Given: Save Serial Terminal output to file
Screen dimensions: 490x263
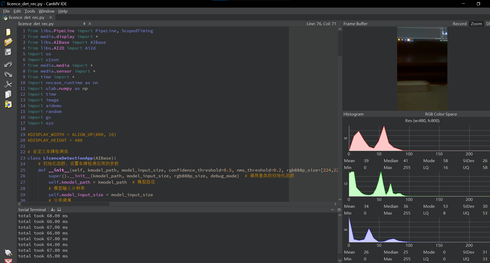Looking at the screenshot, I should [x=59, y=210].
